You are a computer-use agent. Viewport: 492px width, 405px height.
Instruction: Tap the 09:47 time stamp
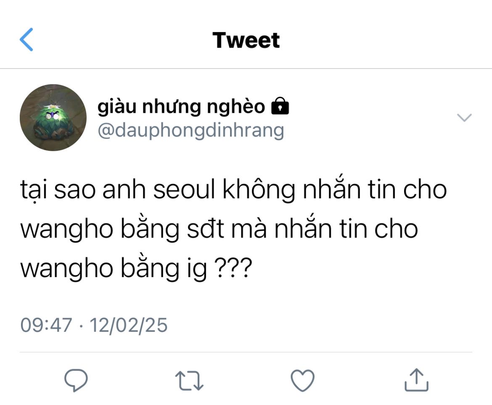click(x=46, y=325)
